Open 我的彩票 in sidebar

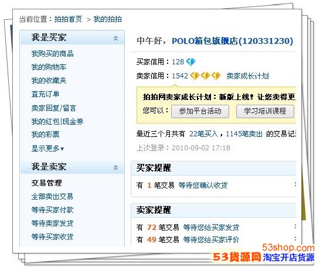(45, 135)
